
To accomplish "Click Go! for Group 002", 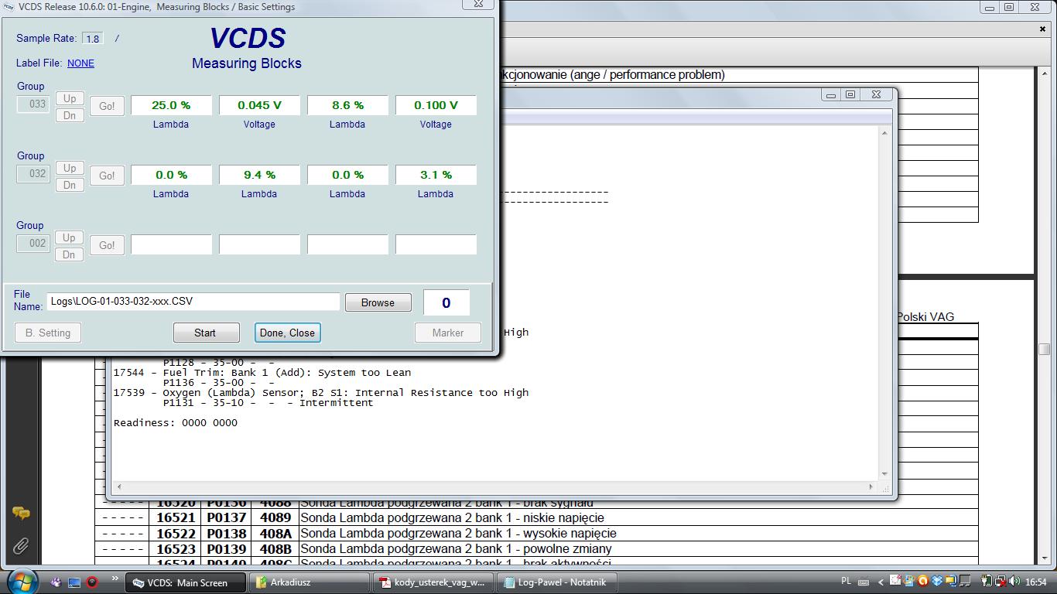I will [107, 245].
